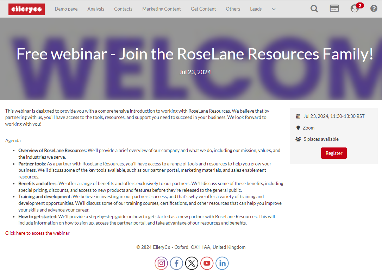Expand the Others navigation item
This screenshot has width=382, height=271.
[233, 9]
